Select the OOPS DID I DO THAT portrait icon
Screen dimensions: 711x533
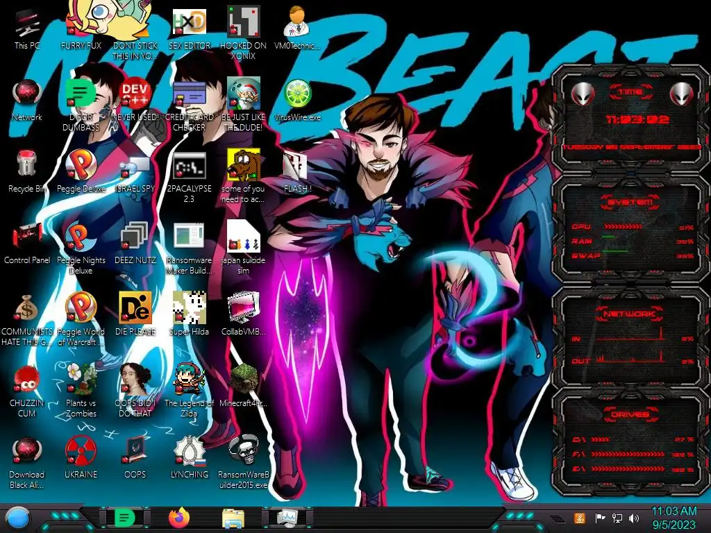click(135, 391)
